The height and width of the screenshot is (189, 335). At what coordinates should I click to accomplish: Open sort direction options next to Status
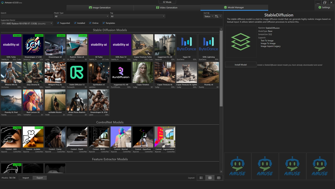tap(218, 16)
